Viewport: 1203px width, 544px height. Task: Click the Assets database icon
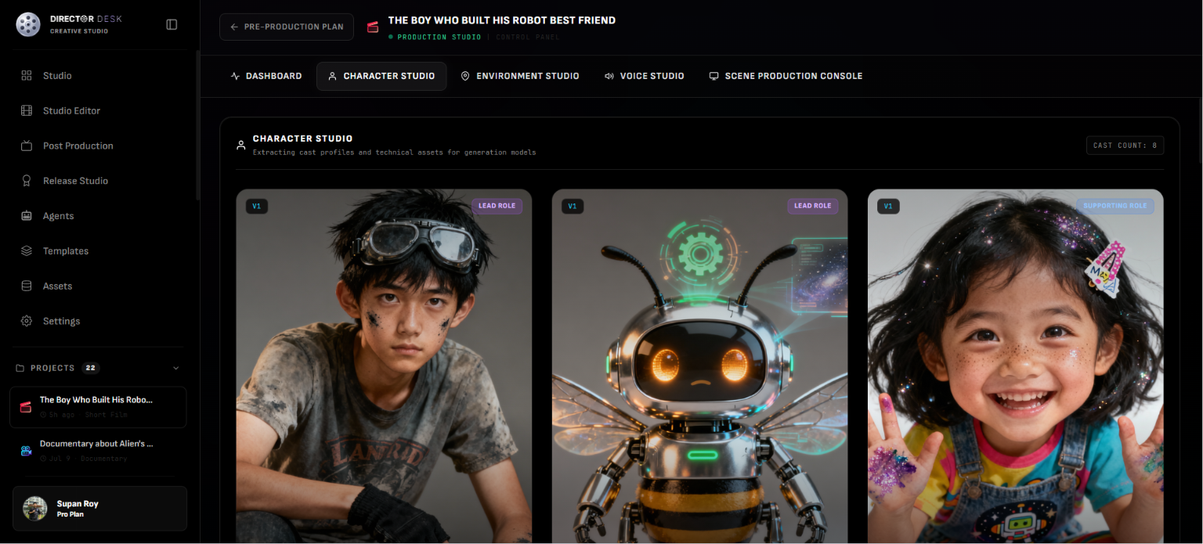pyautogui.click(x=27, y=286)
